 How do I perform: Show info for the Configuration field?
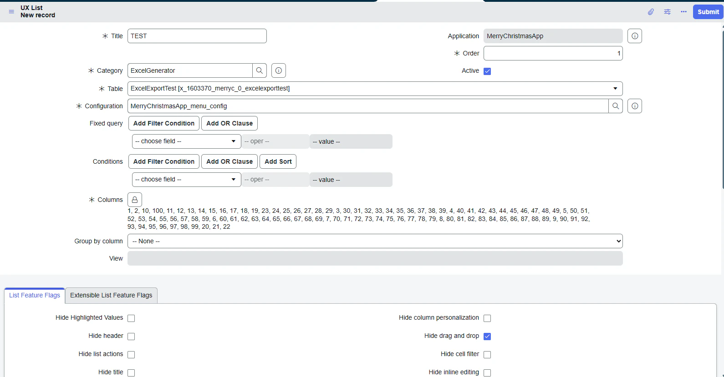pyautogui.click(x=635, y=106)
